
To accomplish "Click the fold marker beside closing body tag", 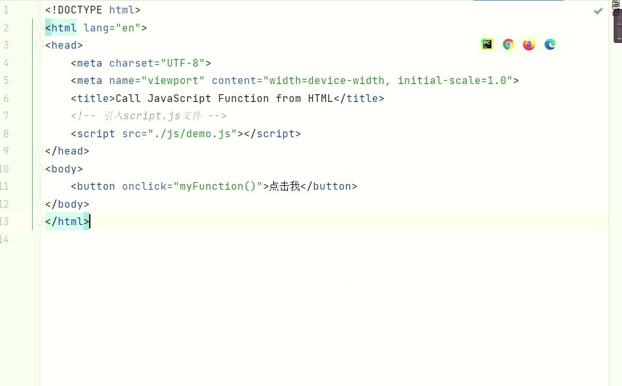I will click(x=40, y=204).
